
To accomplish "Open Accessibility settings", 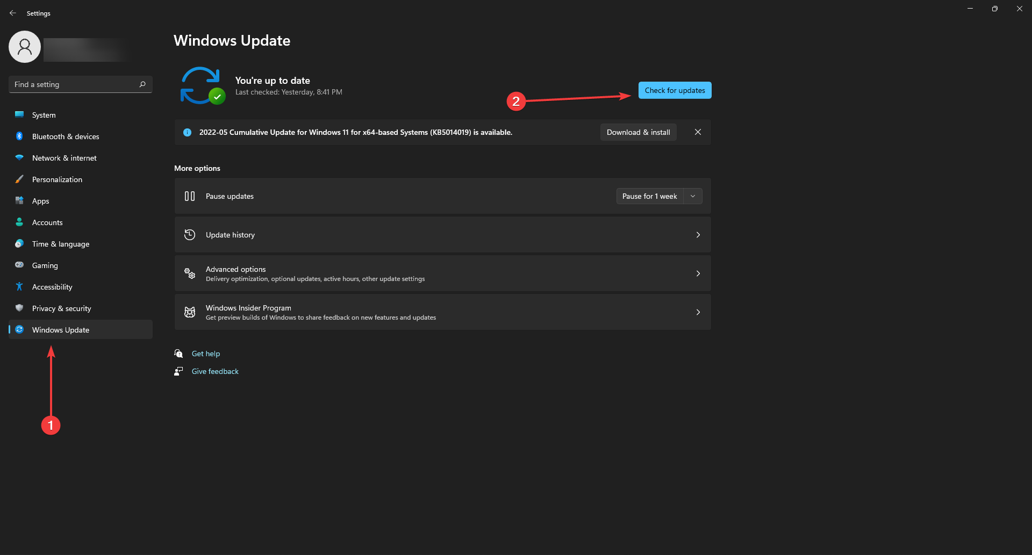I will (x=81, y=287).
